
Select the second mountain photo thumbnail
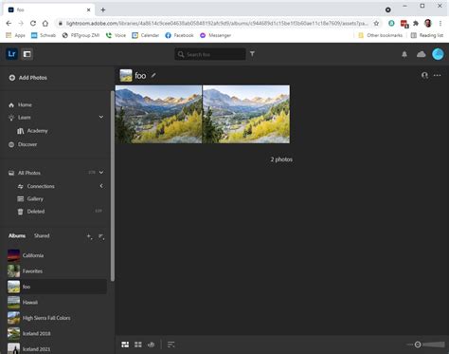coord(246,114)
